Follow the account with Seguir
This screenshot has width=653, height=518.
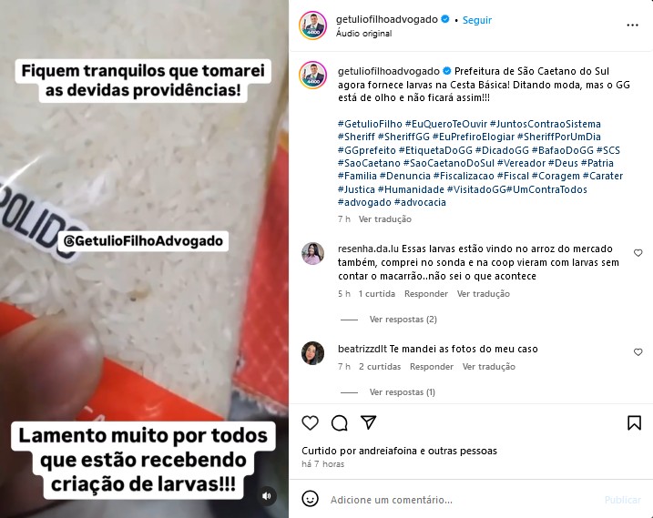point(477,20)
